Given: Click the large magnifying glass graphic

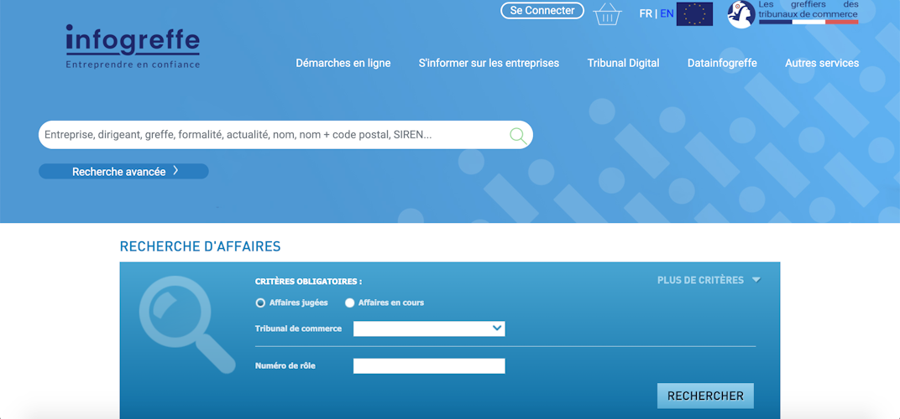Looking at the screenshot, I should point(187,323).
